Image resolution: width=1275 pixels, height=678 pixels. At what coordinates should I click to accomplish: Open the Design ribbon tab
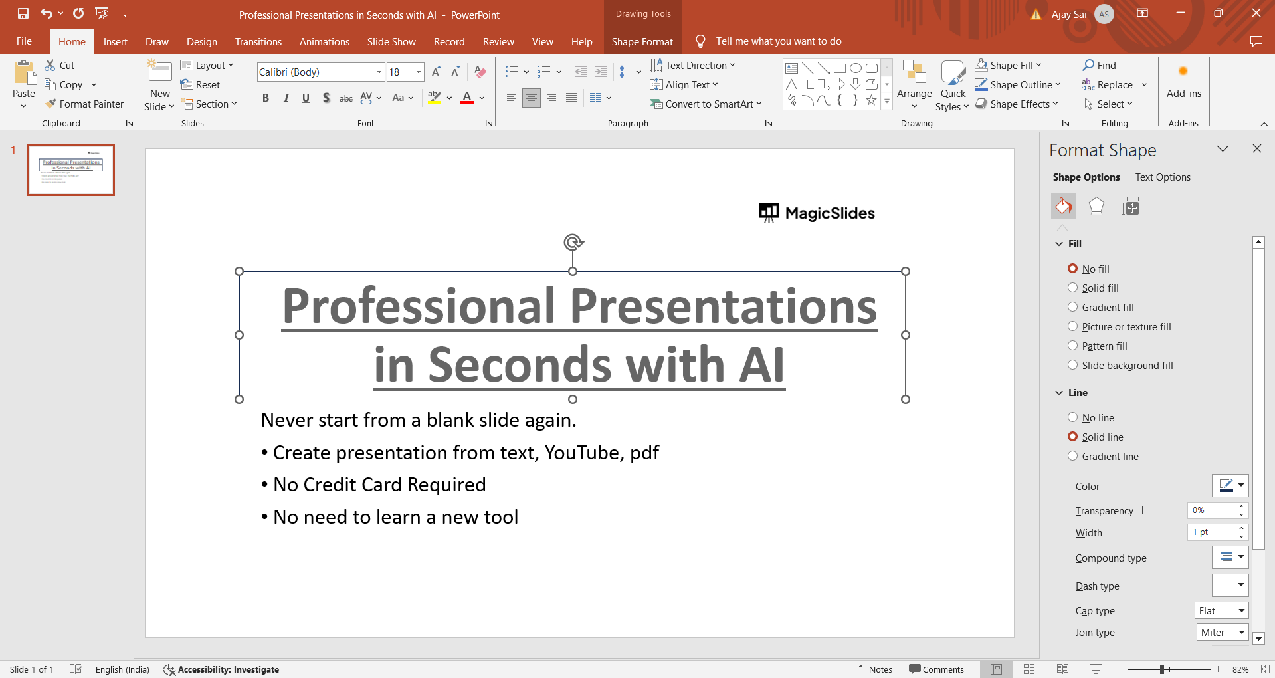201,41
